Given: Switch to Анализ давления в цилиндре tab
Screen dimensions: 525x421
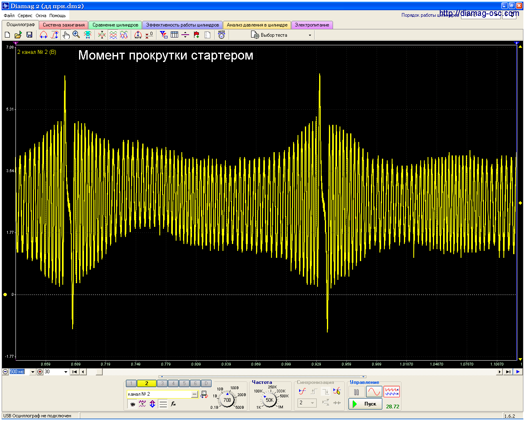Looking at the screenshot, I should pyautogui.click(x=257, y=25).
